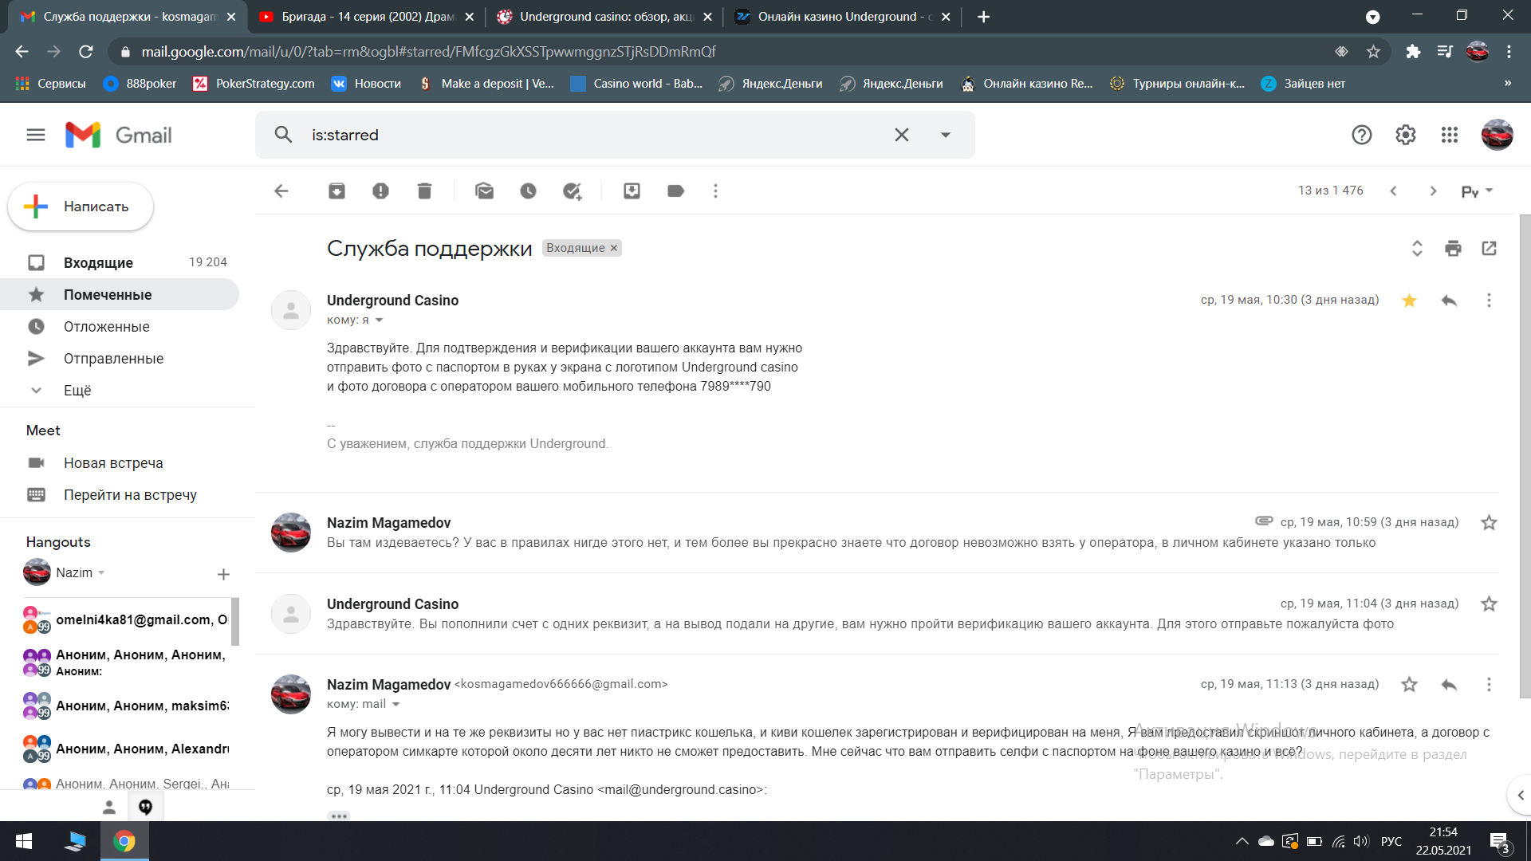
Task: Show hidden bookmarks chevron
Action: click(x=1507, y=83)
